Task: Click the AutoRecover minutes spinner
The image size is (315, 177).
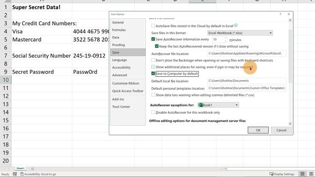Action: [225, 39]
